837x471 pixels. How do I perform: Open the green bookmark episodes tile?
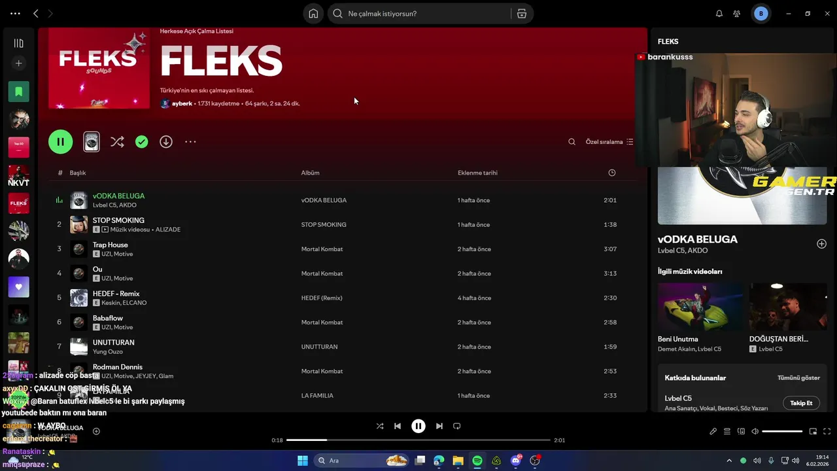18,92
